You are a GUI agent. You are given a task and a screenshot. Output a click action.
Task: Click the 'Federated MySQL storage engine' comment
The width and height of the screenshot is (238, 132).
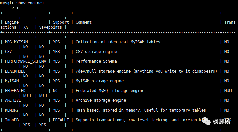point(110,91)
